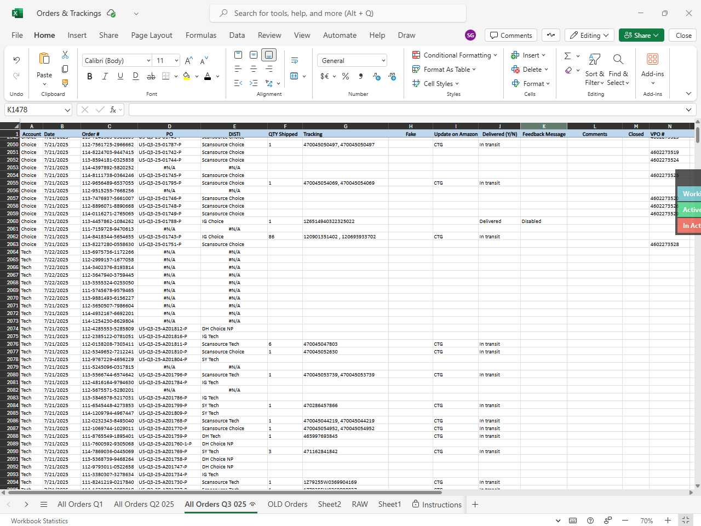The image size is (701, 526).
Task: Apply the currency accounting format
Action: [x=325, y=76]
